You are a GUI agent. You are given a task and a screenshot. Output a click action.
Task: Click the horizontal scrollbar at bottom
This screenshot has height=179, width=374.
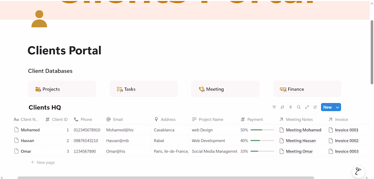166,178
